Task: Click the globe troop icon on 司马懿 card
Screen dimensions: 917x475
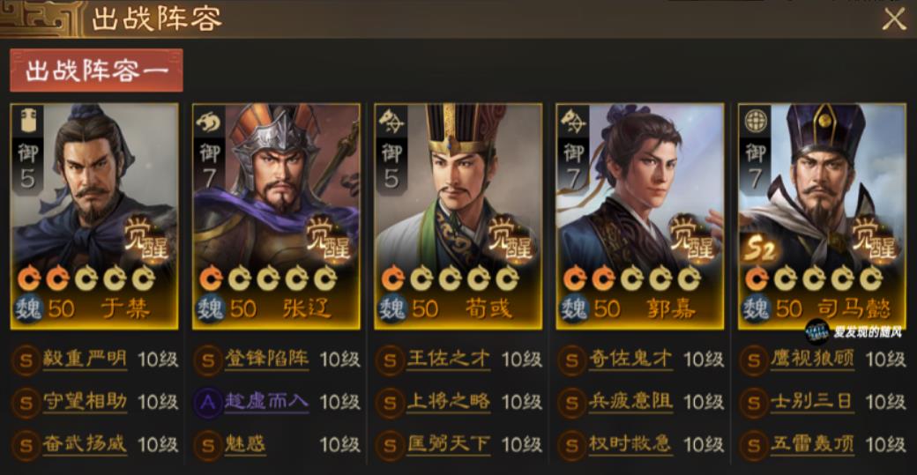Action: (756, 122)
